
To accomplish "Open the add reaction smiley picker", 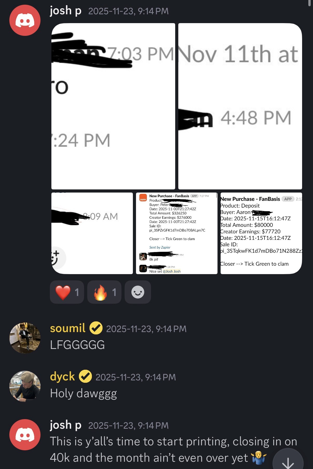I will 138,292.
